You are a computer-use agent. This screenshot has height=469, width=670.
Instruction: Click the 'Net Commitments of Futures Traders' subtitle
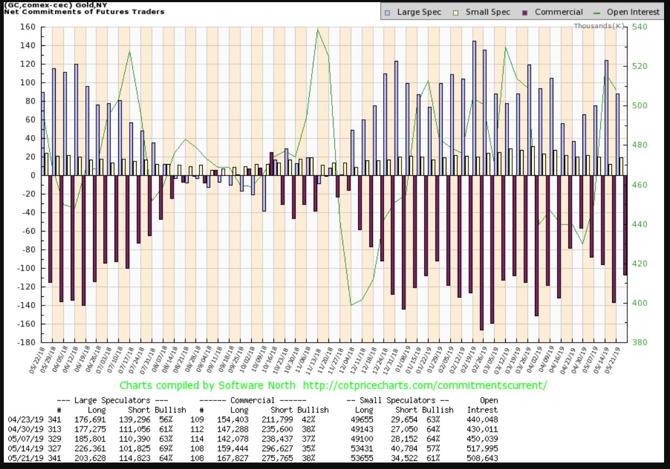[84, 11]
